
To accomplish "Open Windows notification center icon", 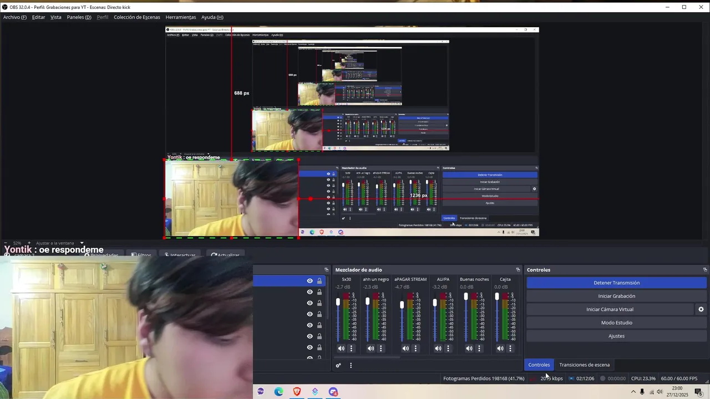I will click(698, 392).
